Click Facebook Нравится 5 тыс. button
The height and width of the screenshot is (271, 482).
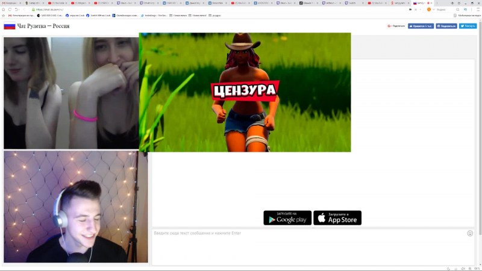point(421,26)
